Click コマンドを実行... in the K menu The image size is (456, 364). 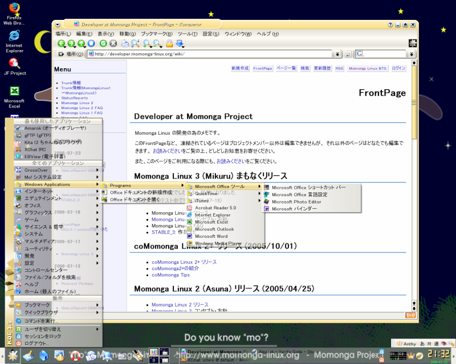(x=58, y=321)
